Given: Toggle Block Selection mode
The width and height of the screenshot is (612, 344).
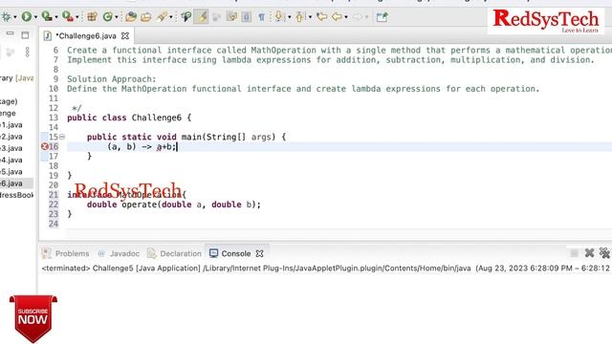Looking at the screenshot, I should pyautogui.click(x=247, y=17).
